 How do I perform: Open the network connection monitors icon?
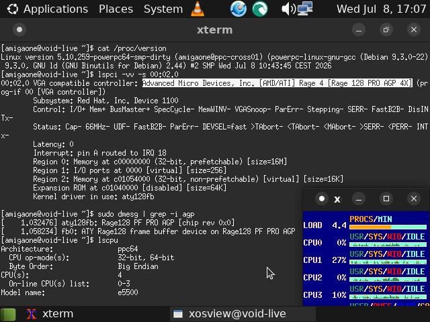click(x=305, y=9)
